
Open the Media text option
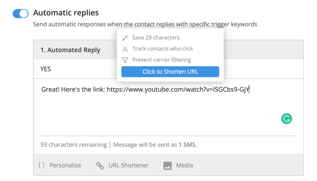pos(185,166)
